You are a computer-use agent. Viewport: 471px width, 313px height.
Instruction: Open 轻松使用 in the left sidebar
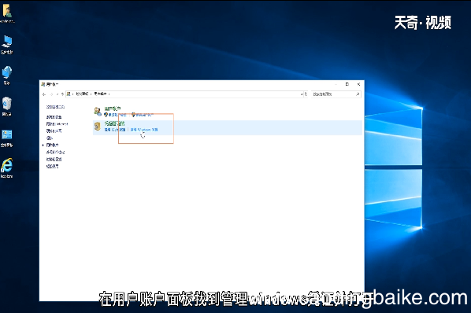(x=52, y=167)
